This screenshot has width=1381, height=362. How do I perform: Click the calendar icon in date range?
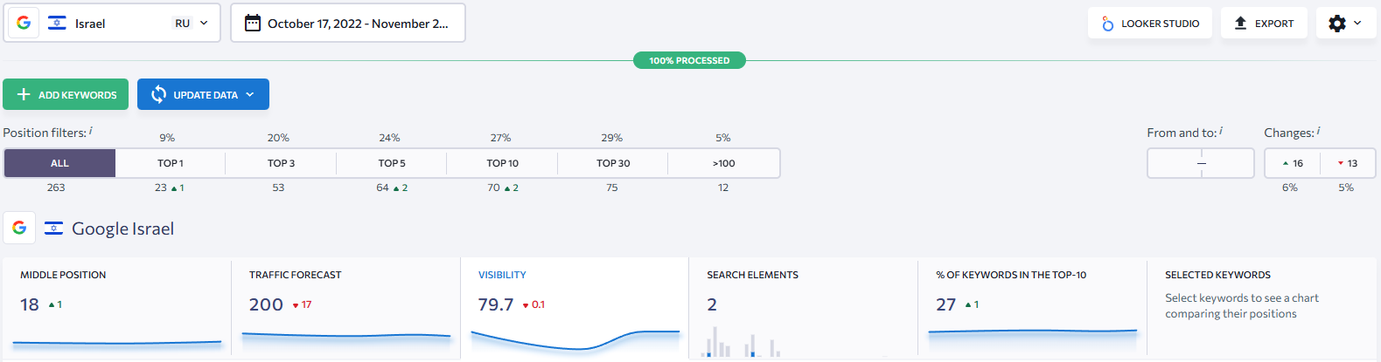coord(252,24)
